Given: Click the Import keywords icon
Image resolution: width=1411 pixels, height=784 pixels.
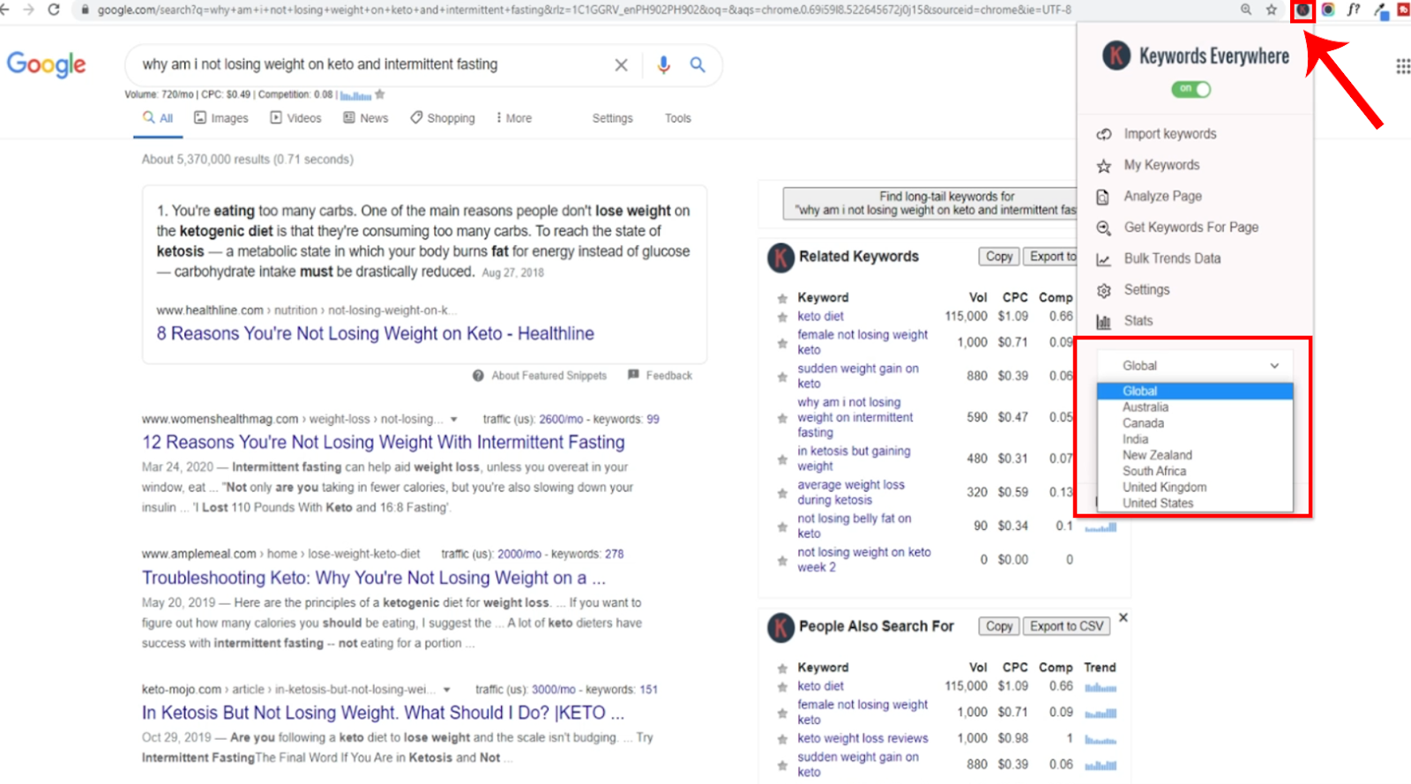Looking at the screenshot, I should click(x=1103, y=134).
